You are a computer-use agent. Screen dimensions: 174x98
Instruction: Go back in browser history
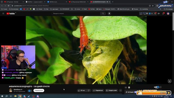point(2,6)
